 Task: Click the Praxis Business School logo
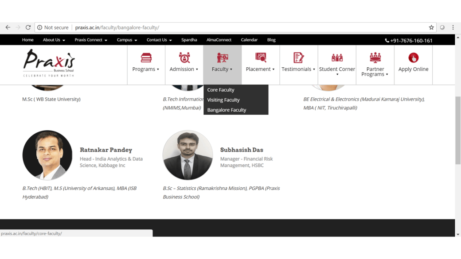(x=49, y=63)
